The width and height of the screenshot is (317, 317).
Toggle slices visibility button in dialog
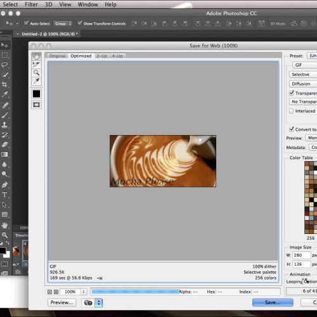pyautogui.click(x=36, y=105)
